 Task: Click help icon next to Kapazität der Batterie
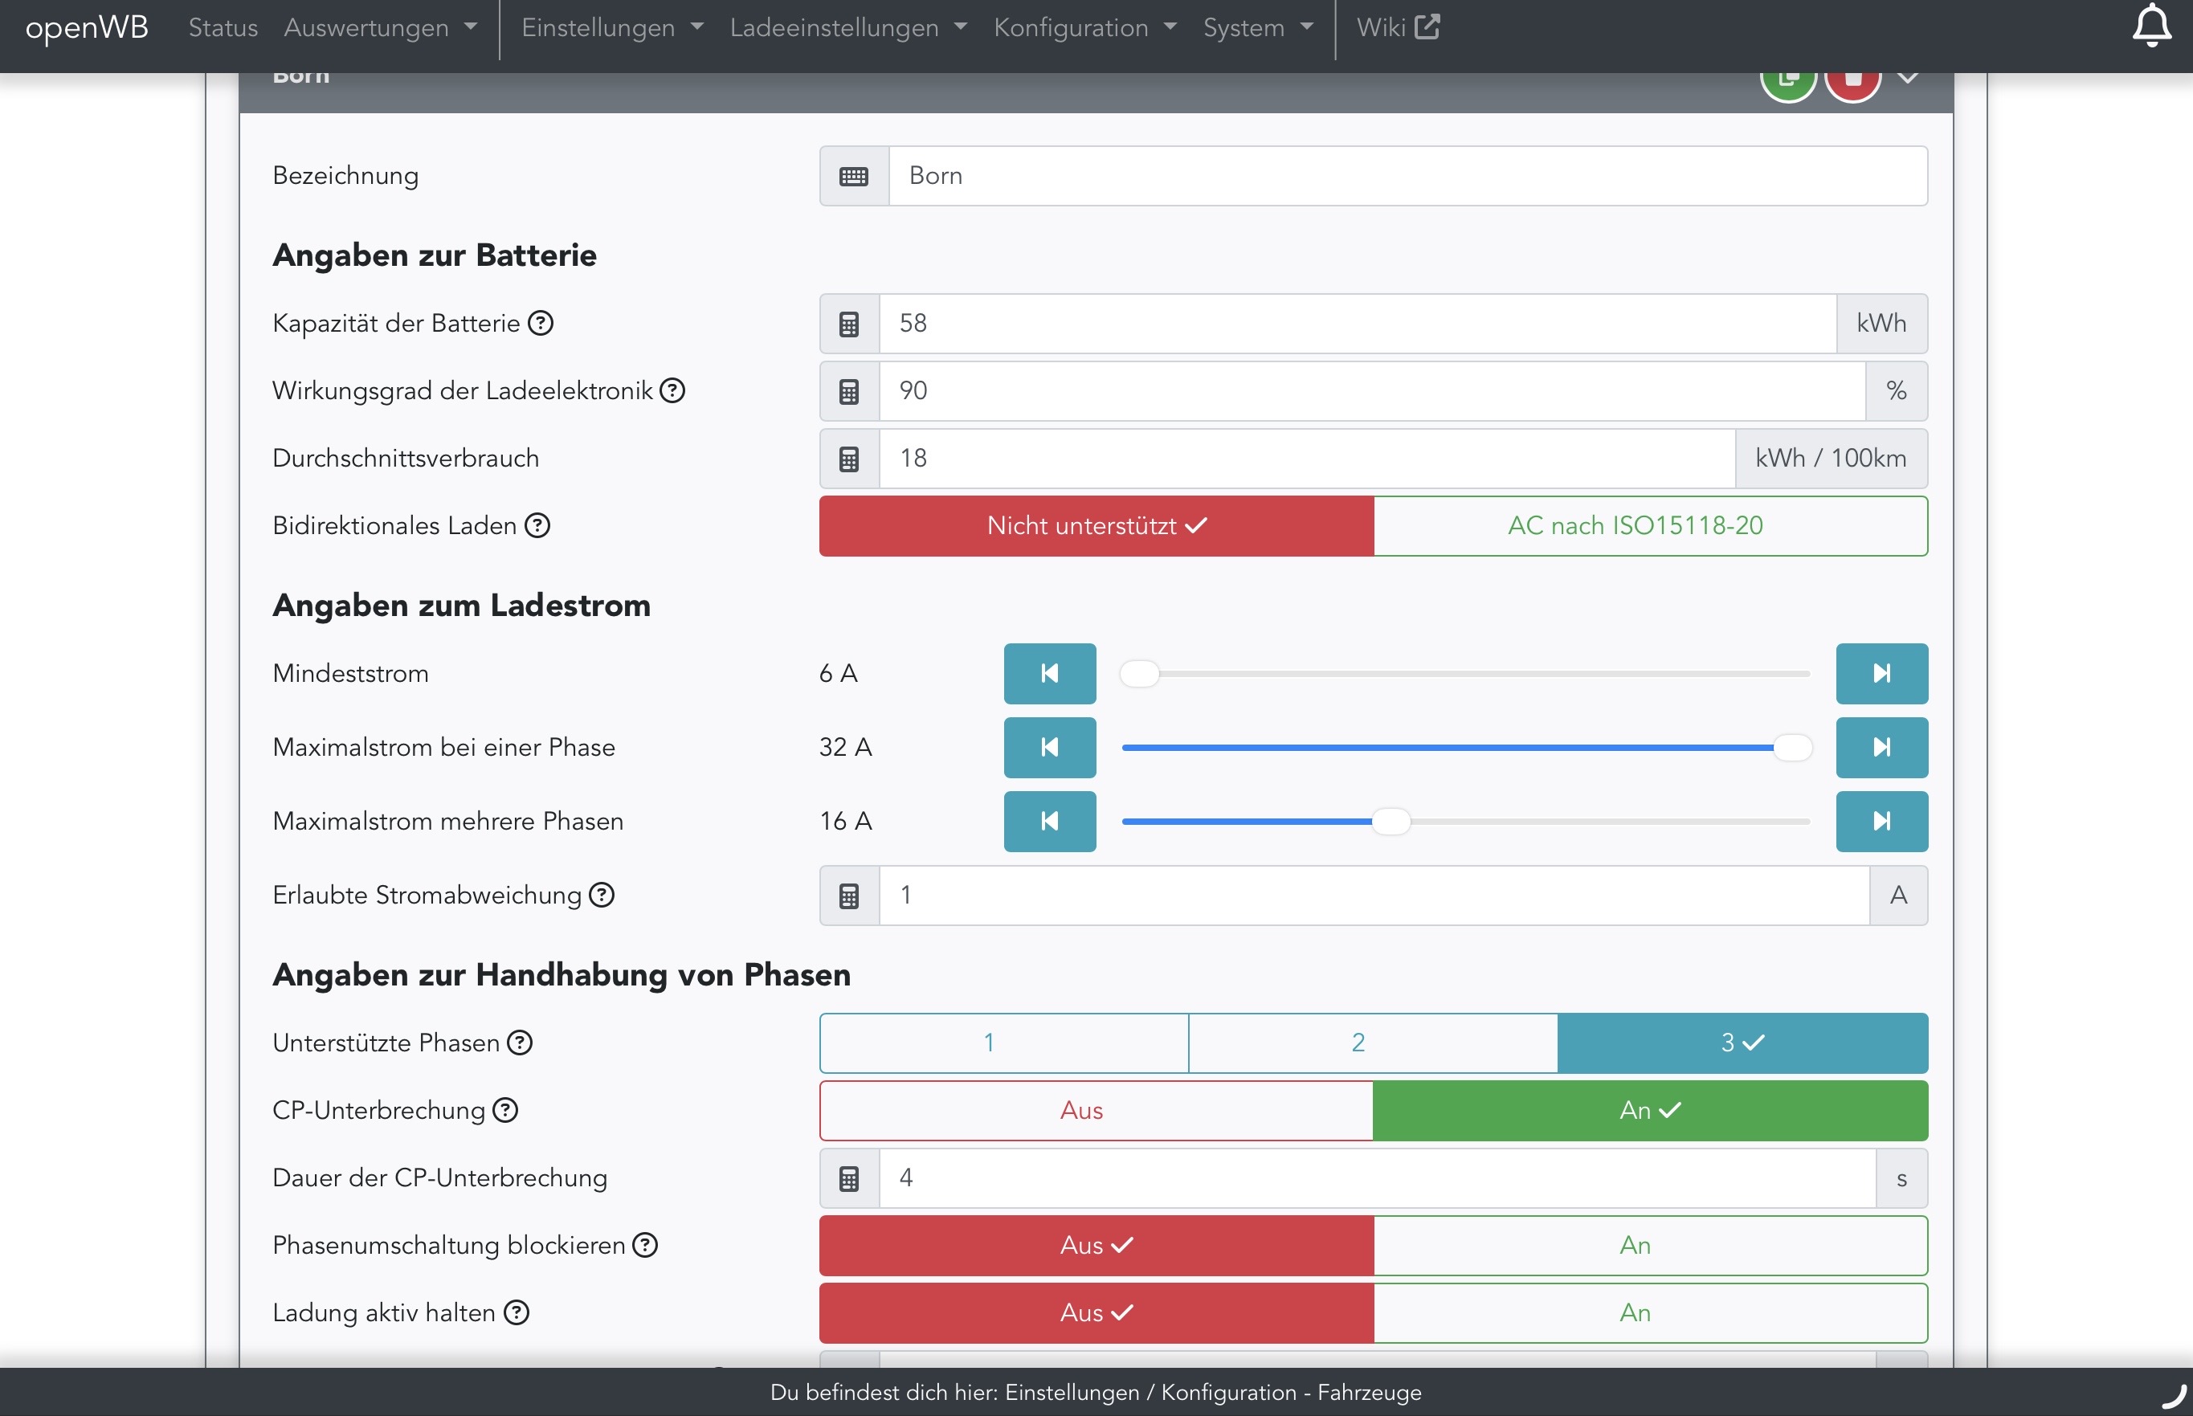coord(541,324)
